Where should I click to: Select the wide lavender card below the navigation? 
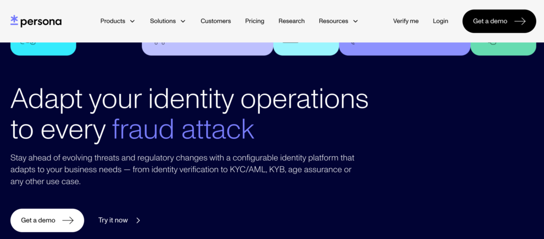(x=207, y=48)
